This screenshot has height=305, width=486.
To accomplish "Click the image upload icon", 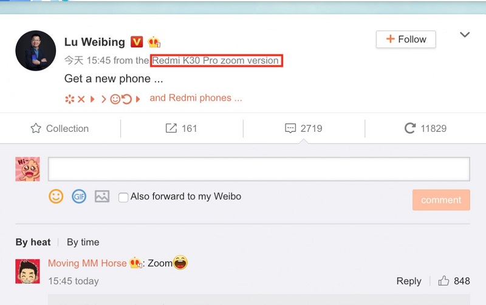I will [102, 196].
